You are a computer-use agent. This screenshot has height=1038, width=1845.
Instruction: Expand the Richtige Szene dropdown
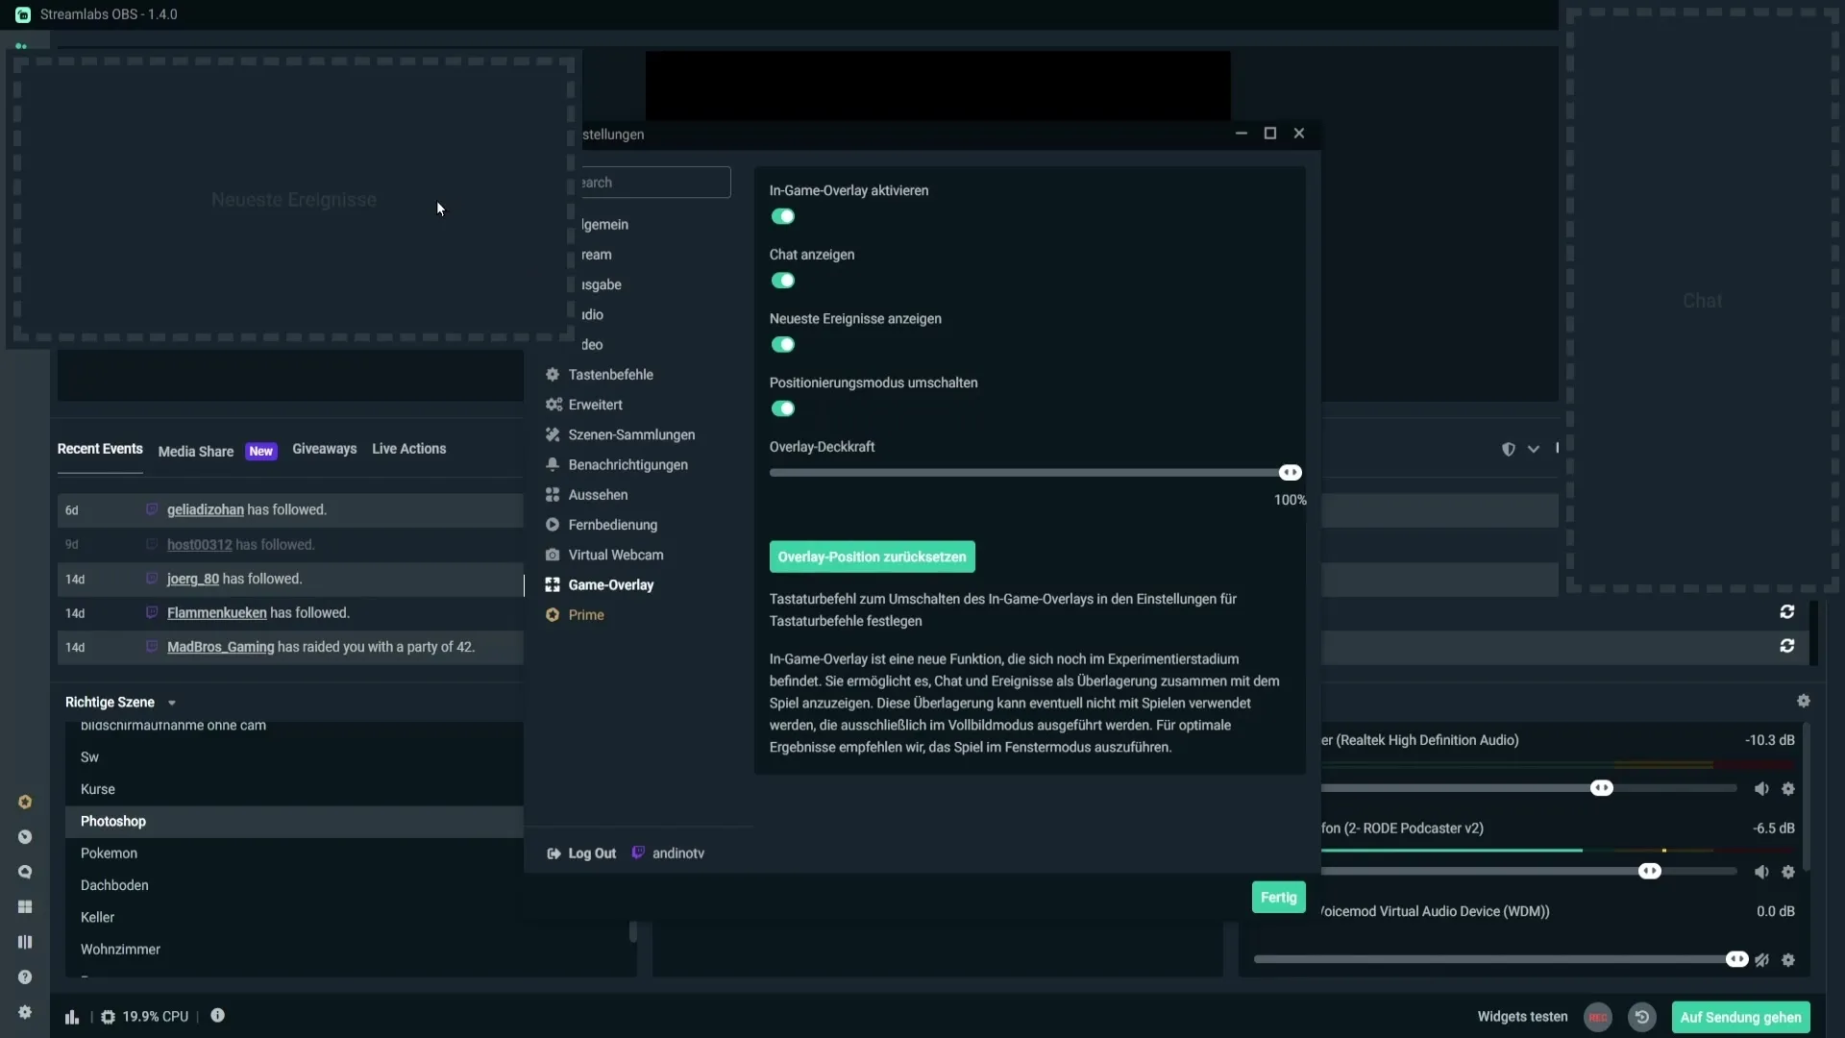pyautogui.click(x=170, y=703)
